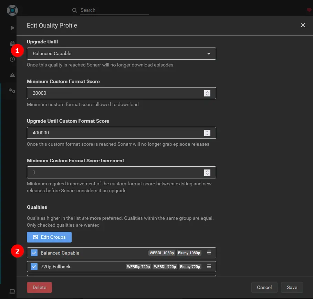Click the Cancel button

pyautogui.click(x=264, y=287)
